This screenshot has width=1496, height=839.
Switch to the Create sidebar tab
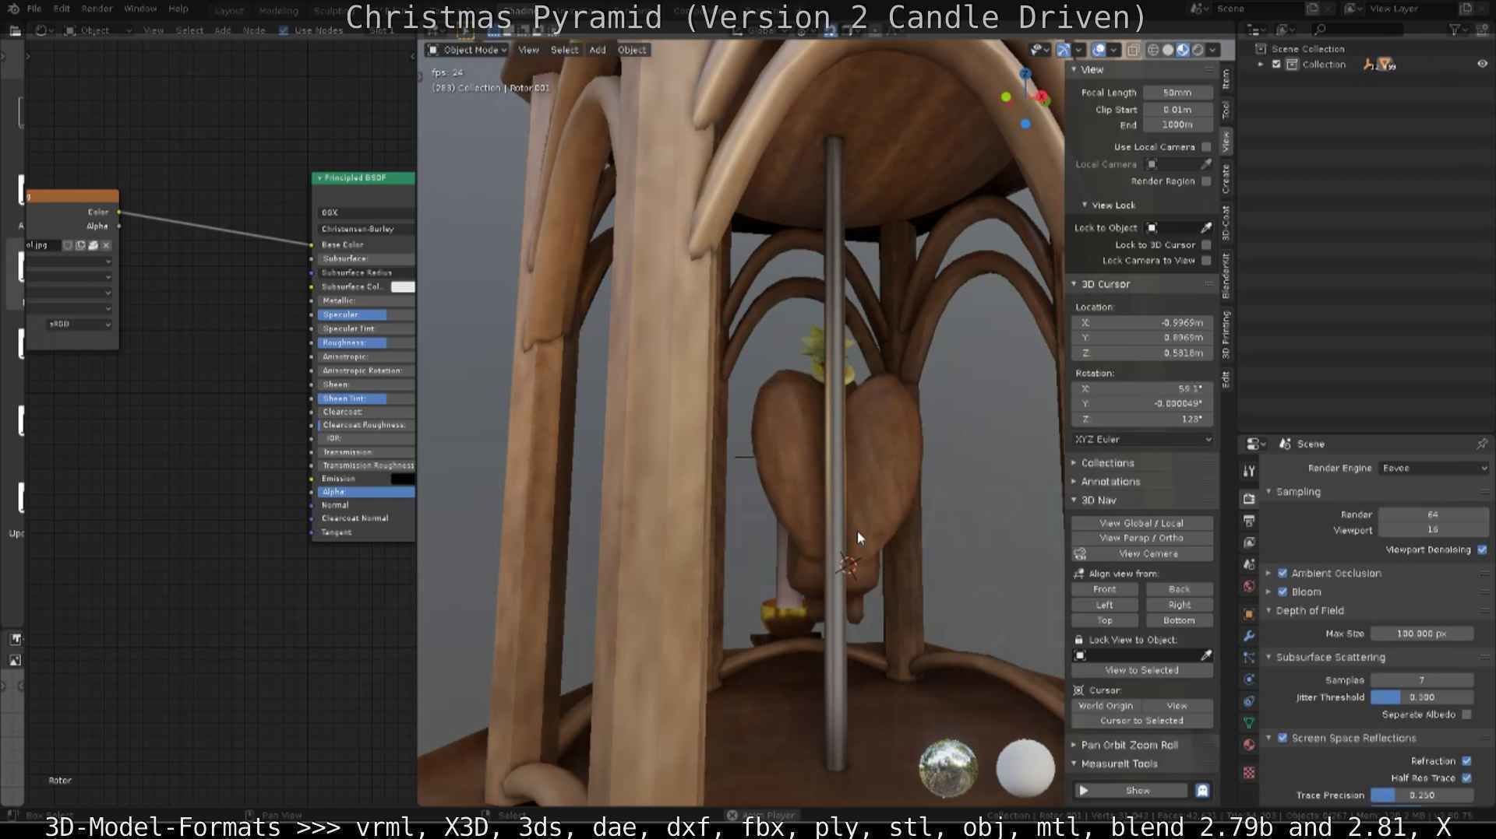[x=1226, y=179]
